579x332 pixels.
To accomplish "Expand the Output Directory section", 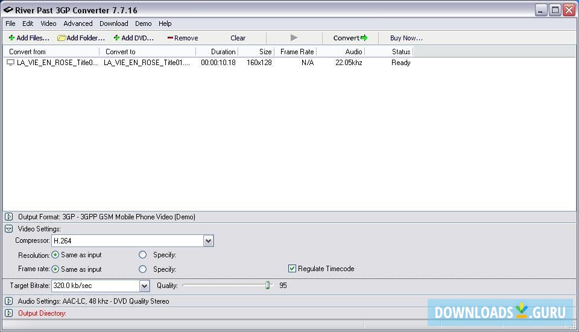I will coord(9,313).
